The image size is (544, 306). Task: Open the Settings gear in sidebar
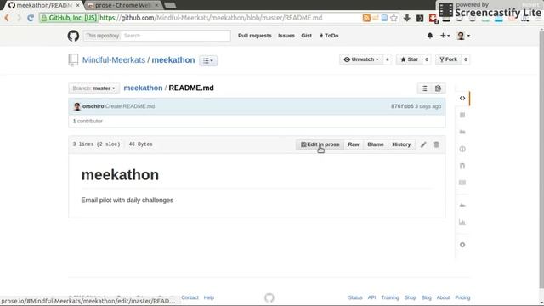[x=462, y=245]
